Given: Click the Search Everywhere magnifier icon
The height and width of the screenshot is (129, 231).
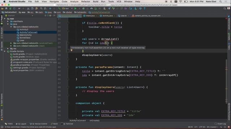Looking at the screenshot, I should 225,9.
